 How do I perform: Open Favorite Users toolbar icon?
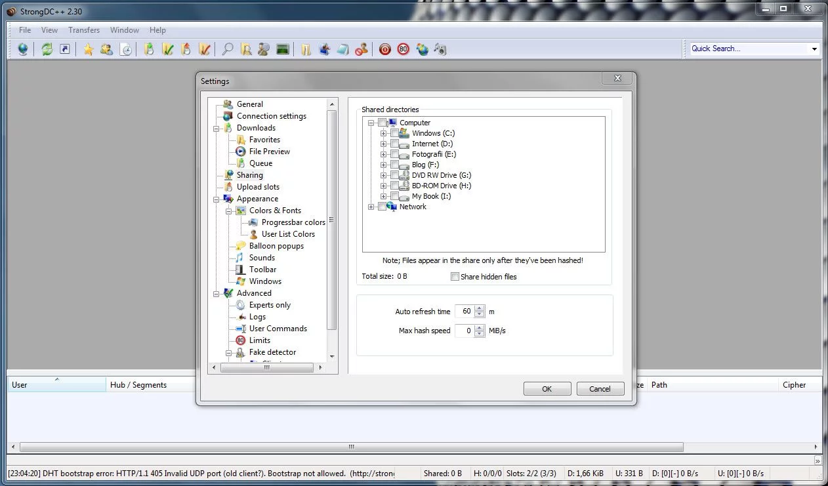pos(106,49)
